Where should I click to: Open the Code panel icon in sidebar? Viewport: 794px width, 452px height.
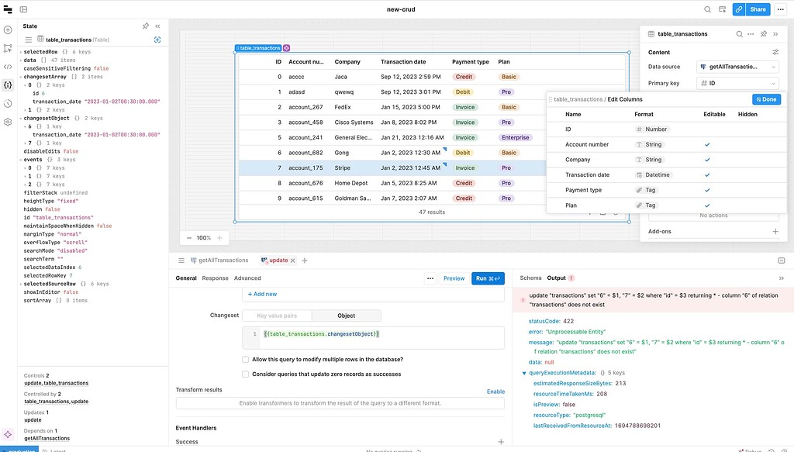(x=8, y=67)
